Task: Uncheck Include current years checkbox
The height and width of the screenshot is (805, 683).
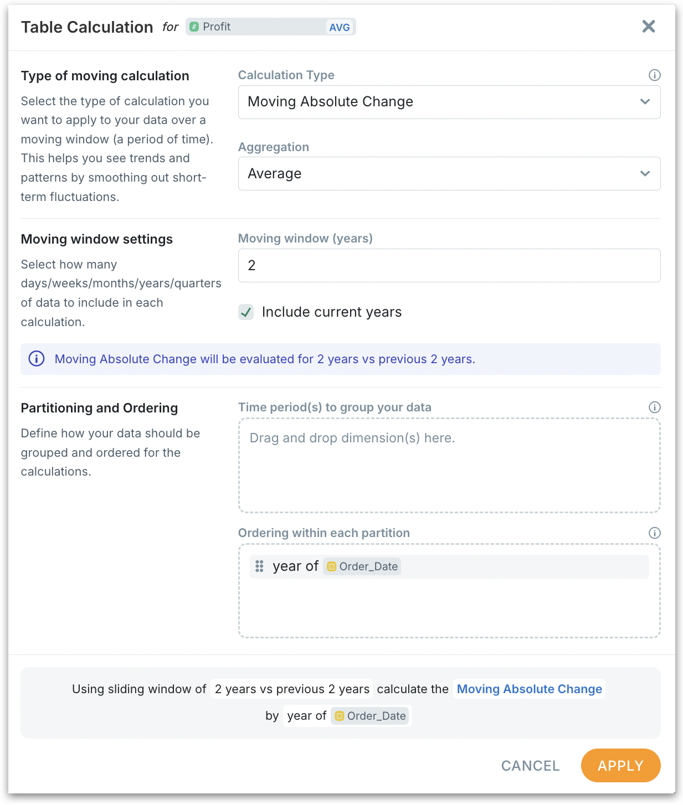Action: coord(246,312)
